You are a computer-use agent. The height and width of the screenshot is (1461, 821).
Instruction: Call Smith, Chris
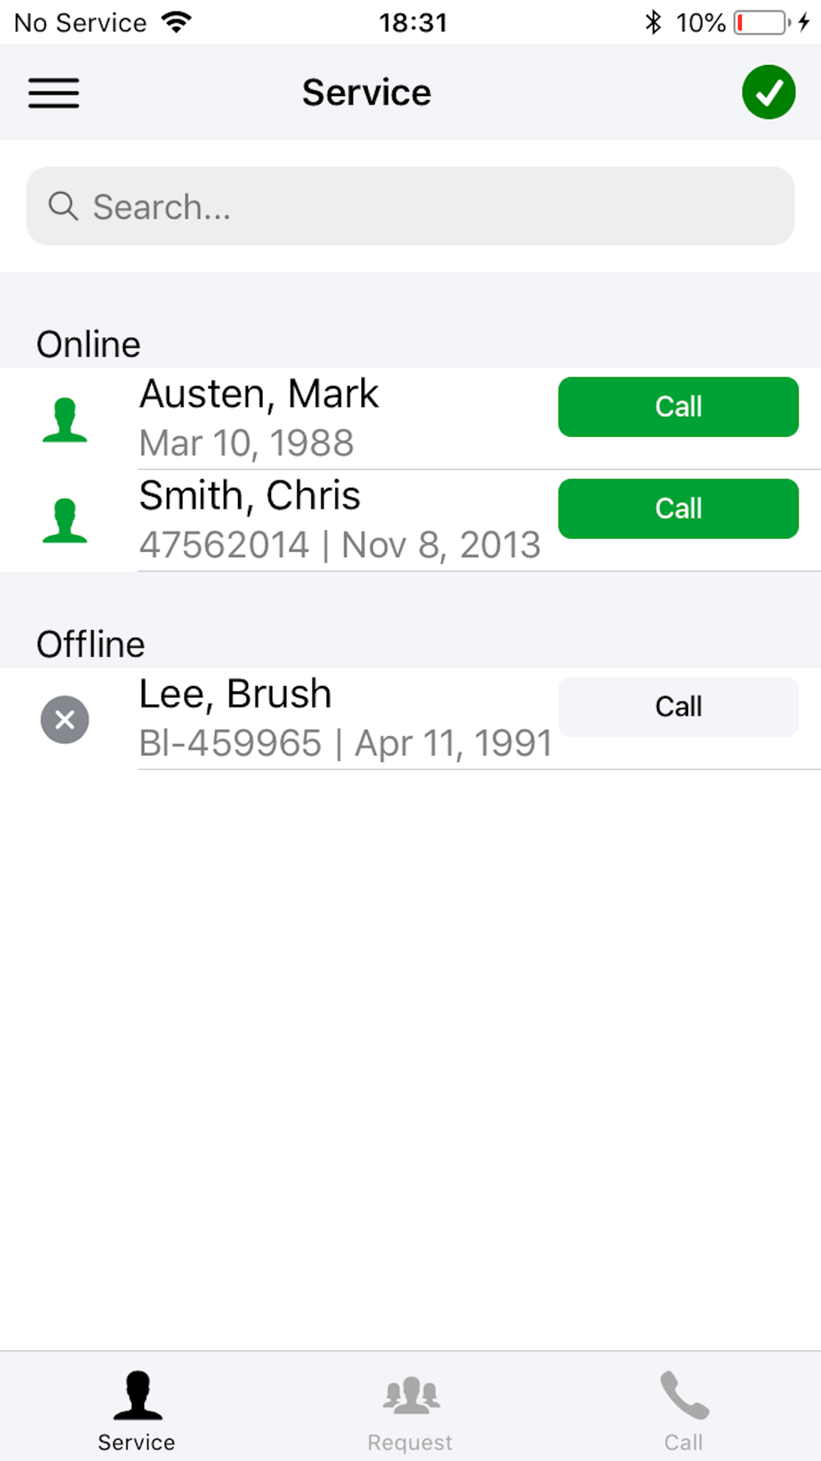[x=678, y=509]
